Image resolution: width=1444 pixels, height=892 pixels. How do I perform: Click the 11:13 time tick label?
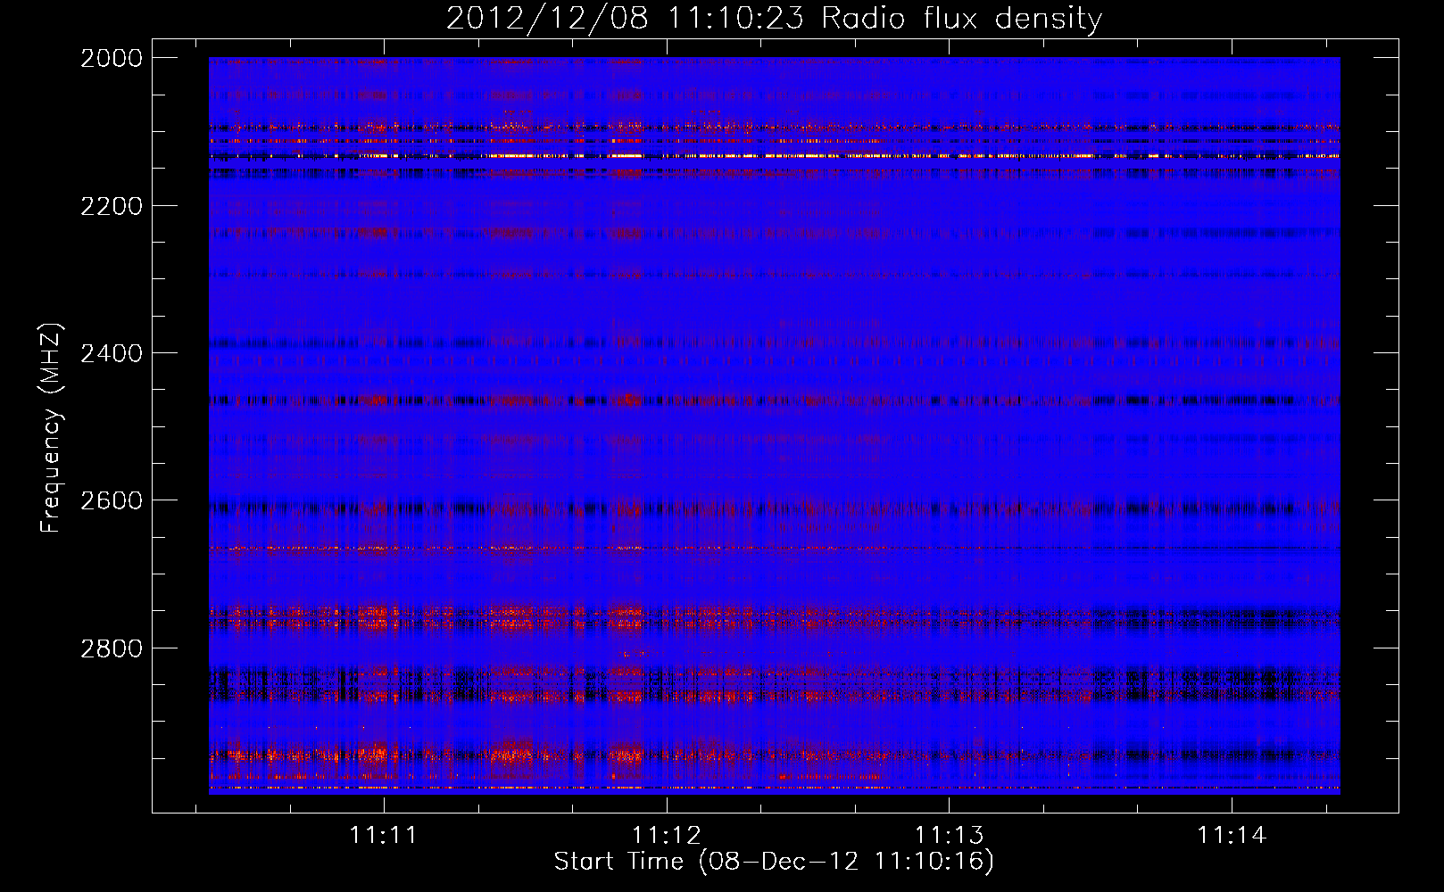[x=949, y=835]
